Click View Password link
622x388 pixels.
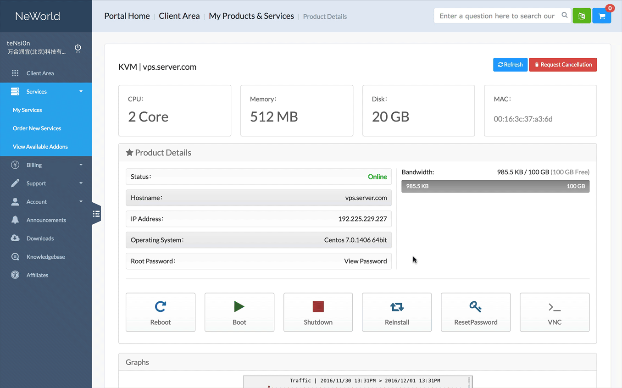[366, 261]
